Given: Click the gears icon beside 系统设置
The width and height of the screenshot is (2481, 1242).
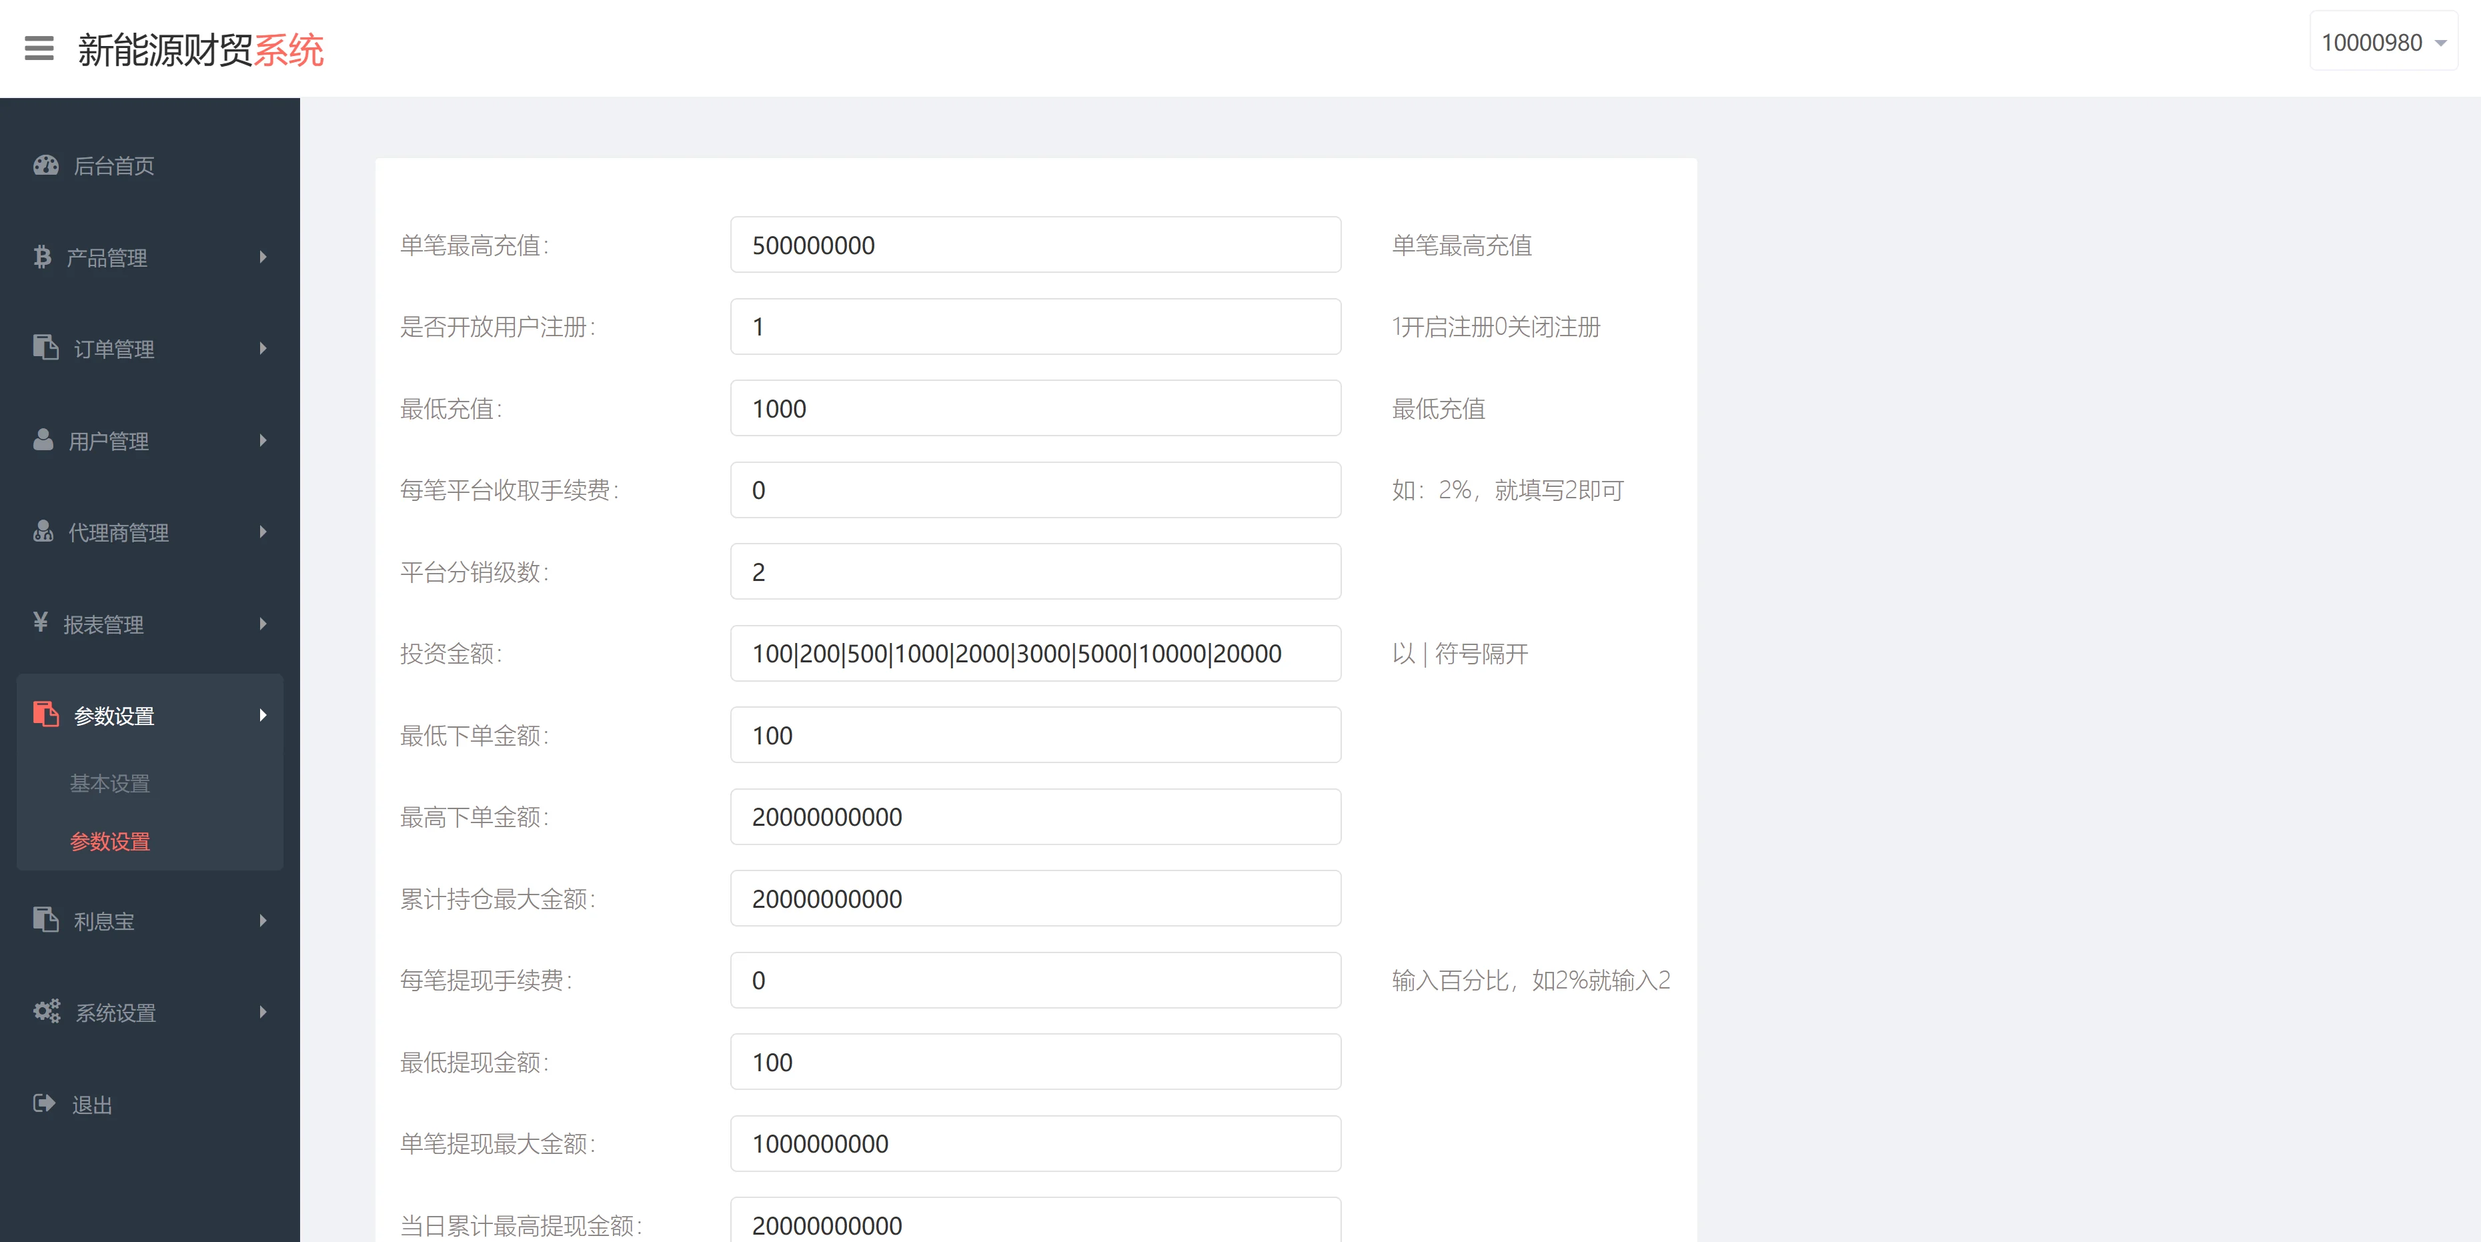Looking at the screenshot, I should point(46,1012).
